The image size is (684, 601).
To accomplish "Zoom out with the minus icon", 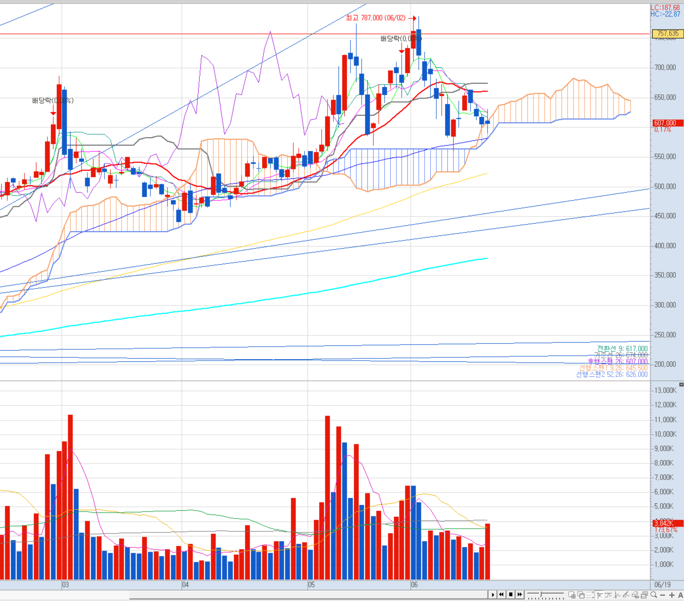I will pos(663,595).
